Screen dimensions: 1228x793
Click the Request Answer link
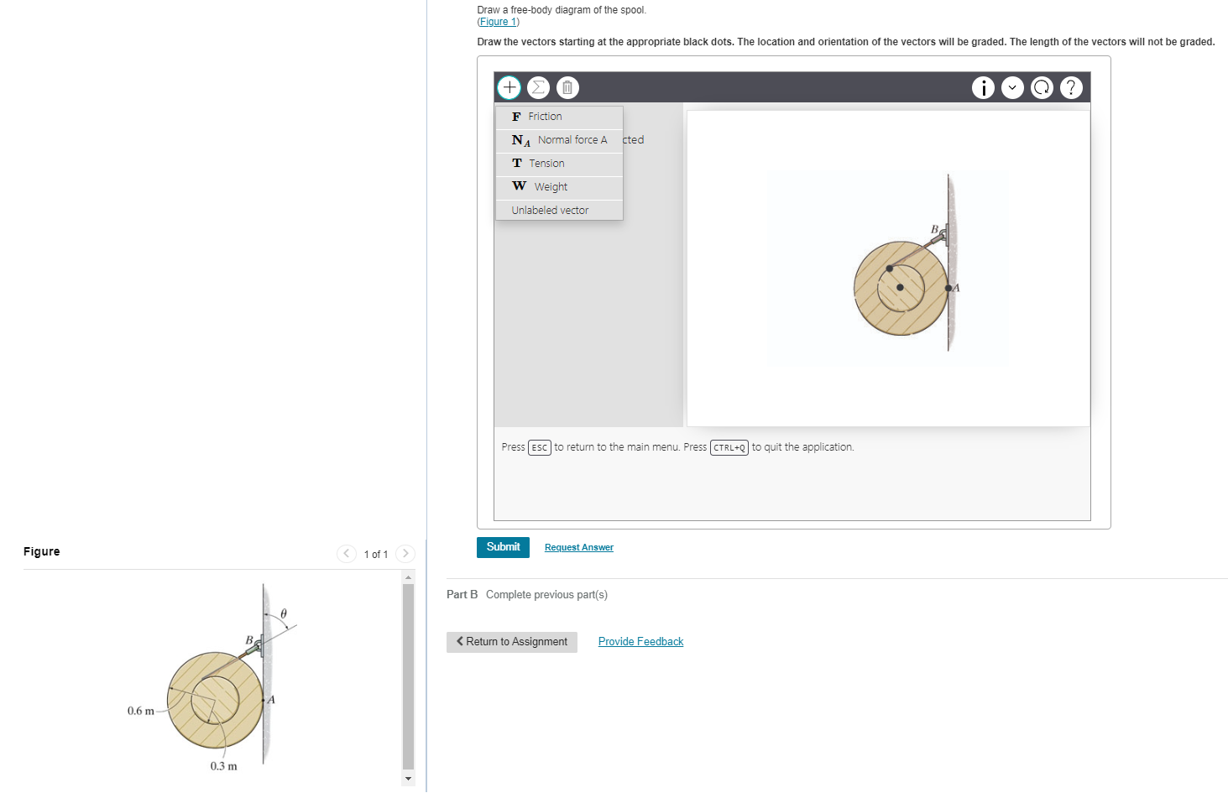point(578,547)
